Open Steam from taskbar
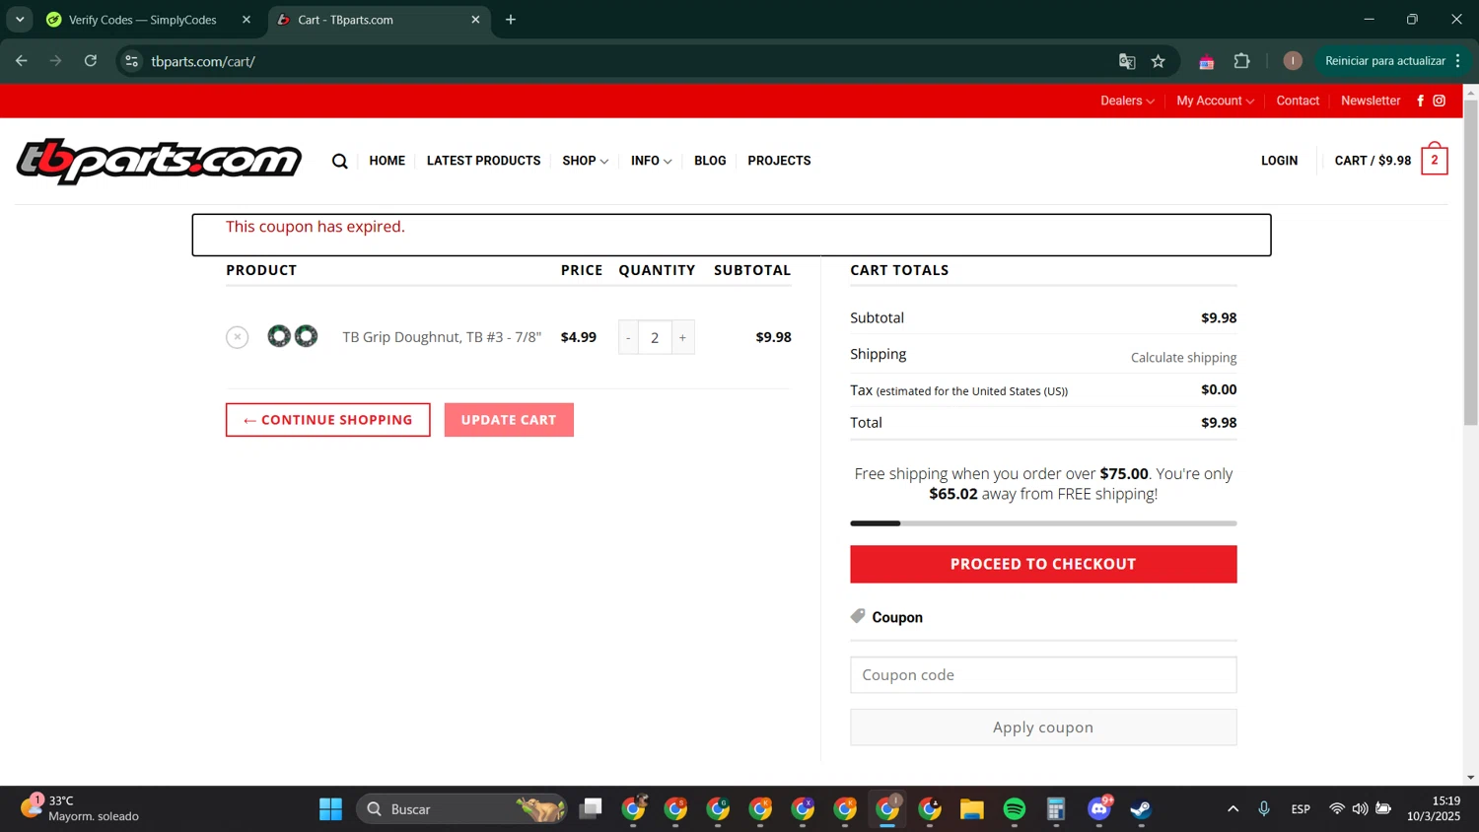This screenshot has height=832, width=1479. coord(1141,809)
